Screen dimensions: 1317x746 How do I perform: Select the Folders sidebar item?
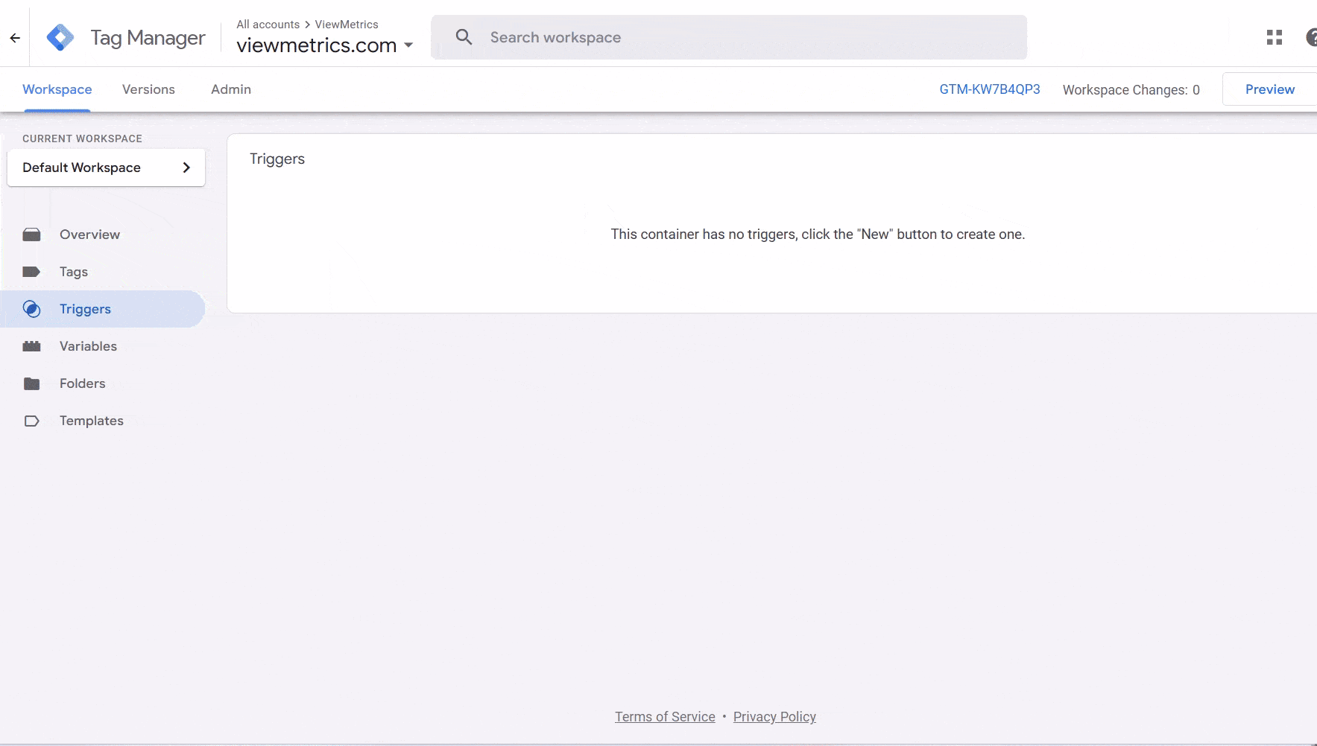coord(103,383)
